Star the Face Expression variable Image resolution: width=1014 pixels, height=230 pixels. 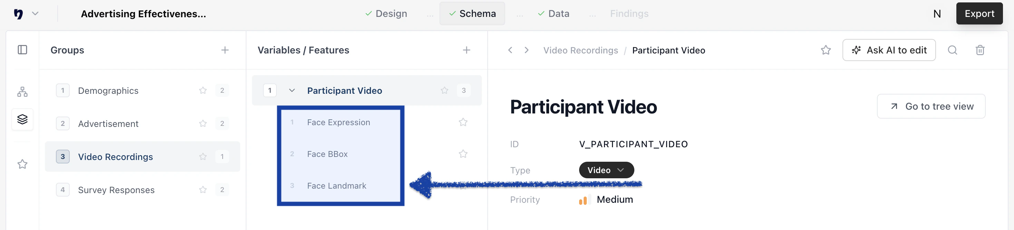[463, 122]
